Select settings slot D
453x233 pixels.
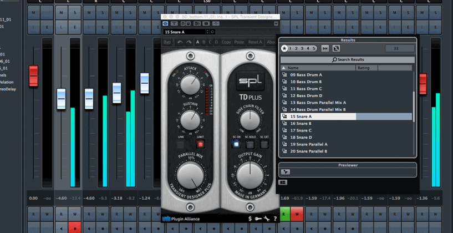pos(216,42)
